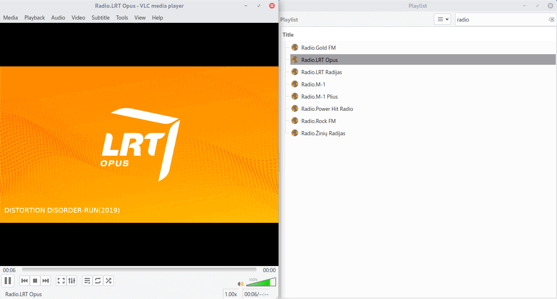The height and width of the screenshot is (299, 557).
Task: Select Radio.Rock FM in playlist
Action: 423,121
